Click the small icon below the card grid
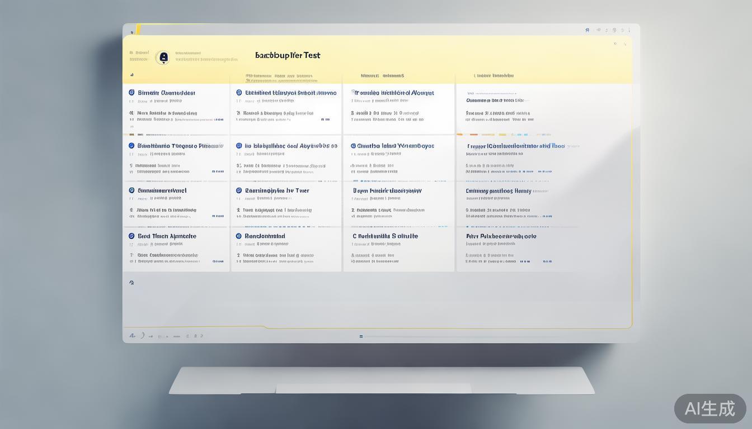The image size is (752, 429). pyautogui.click(x=131, y=283)
